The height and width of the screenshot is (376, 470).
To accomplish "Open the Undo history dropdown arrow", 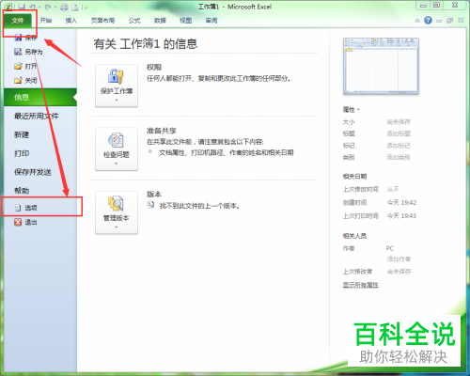I will (x=39, y=7).
